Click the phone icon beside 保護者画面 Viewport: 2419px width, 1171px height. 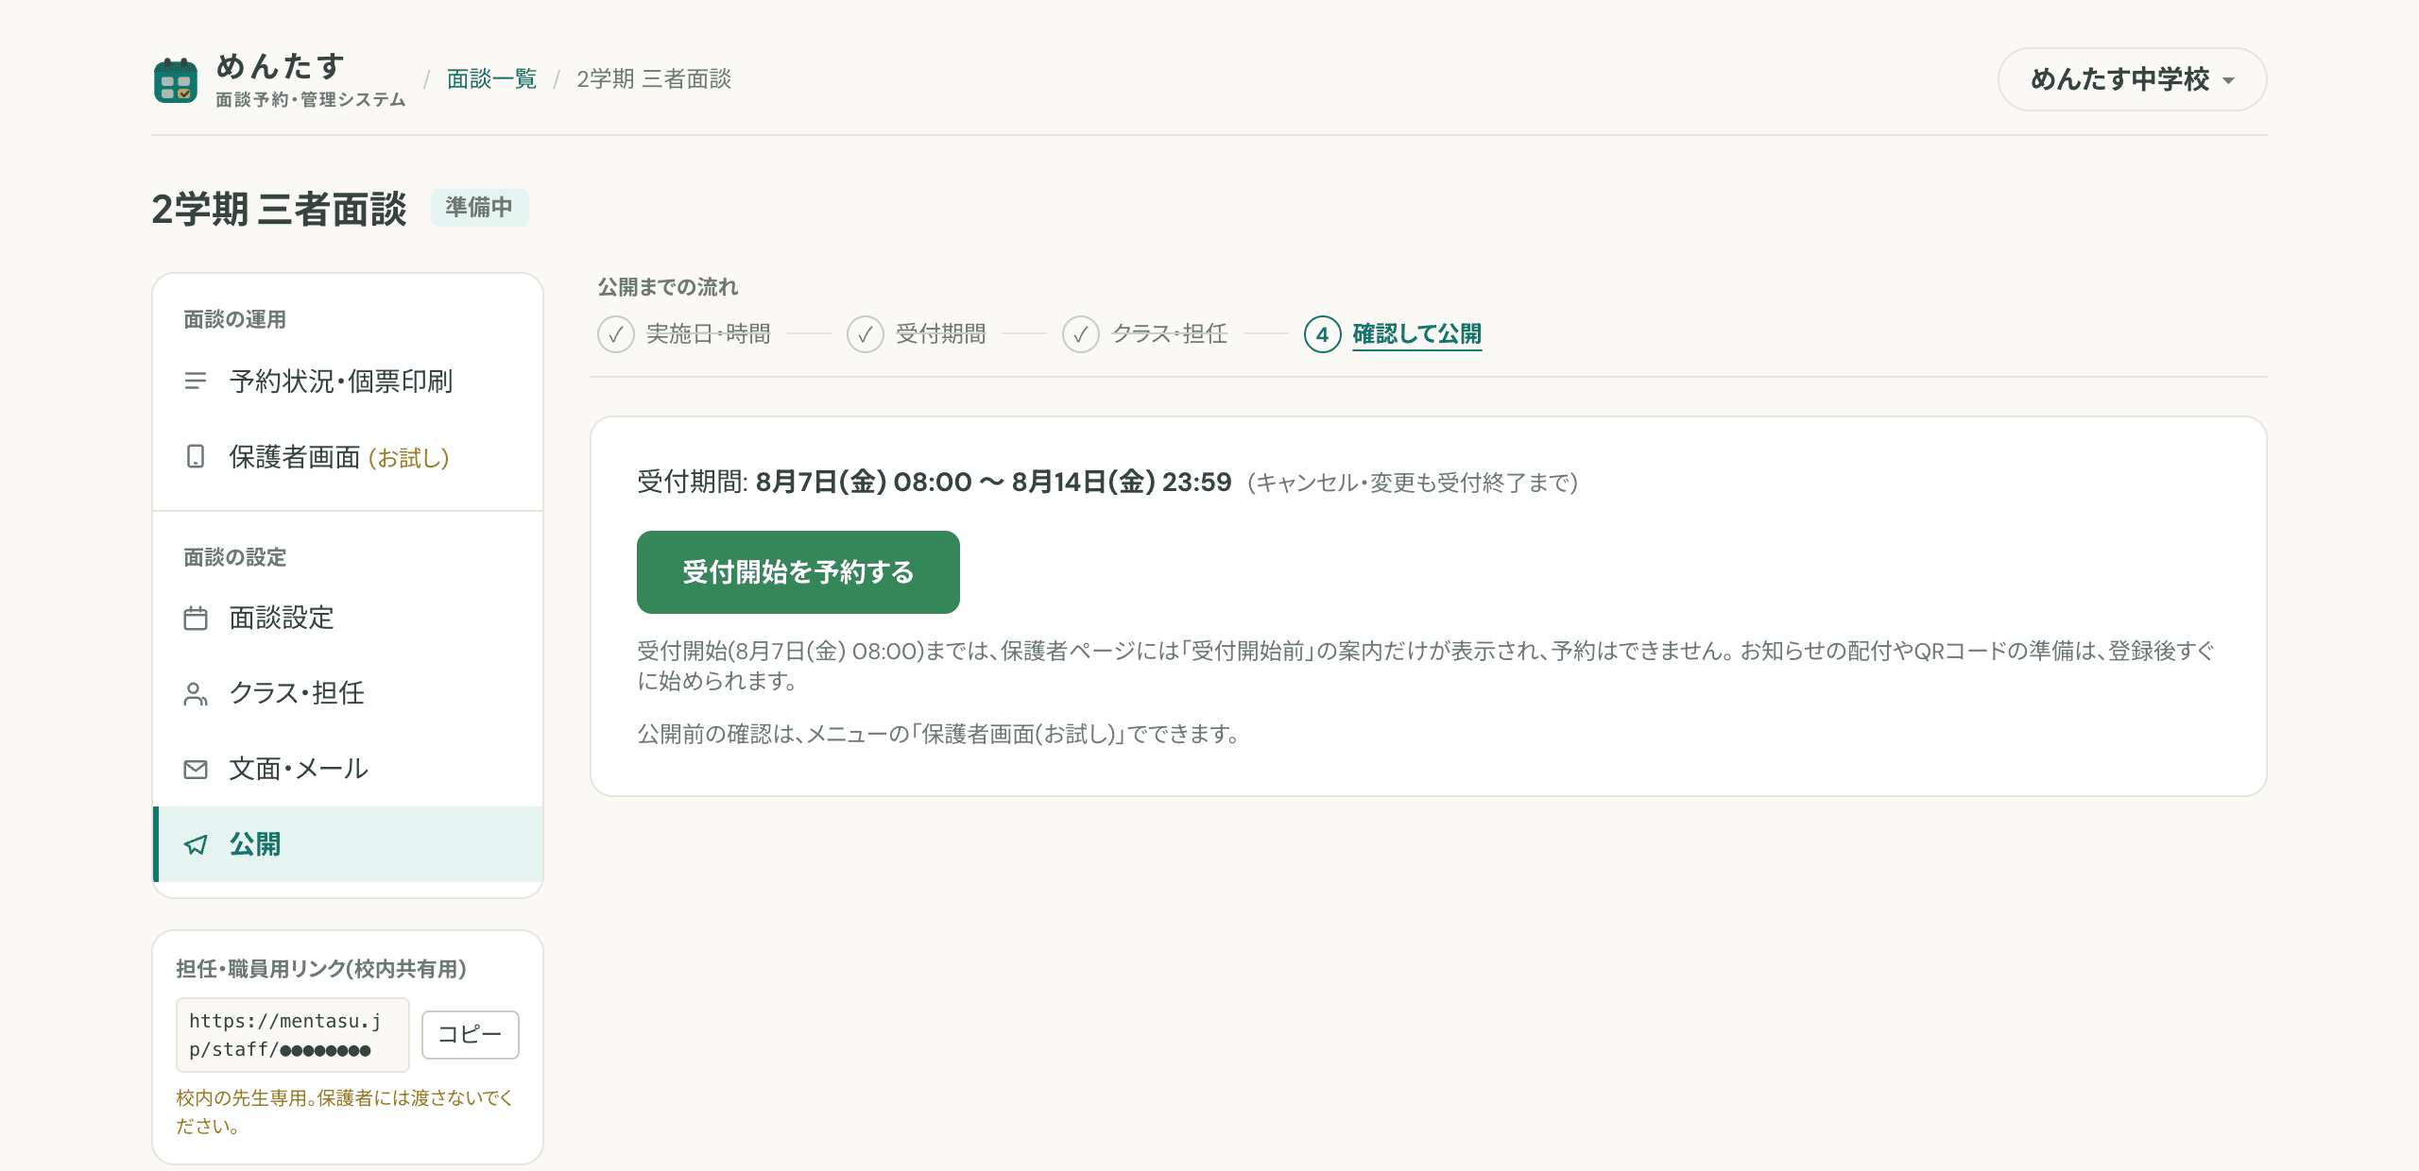(x=196, y=456)
